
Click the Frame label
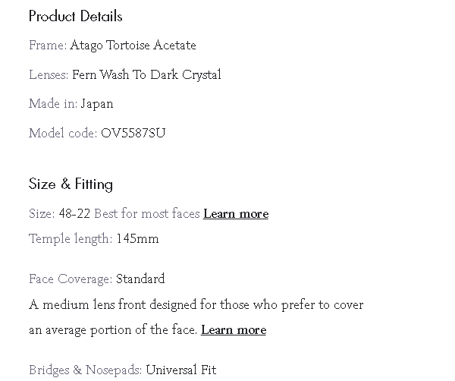(x=47, y=46)
